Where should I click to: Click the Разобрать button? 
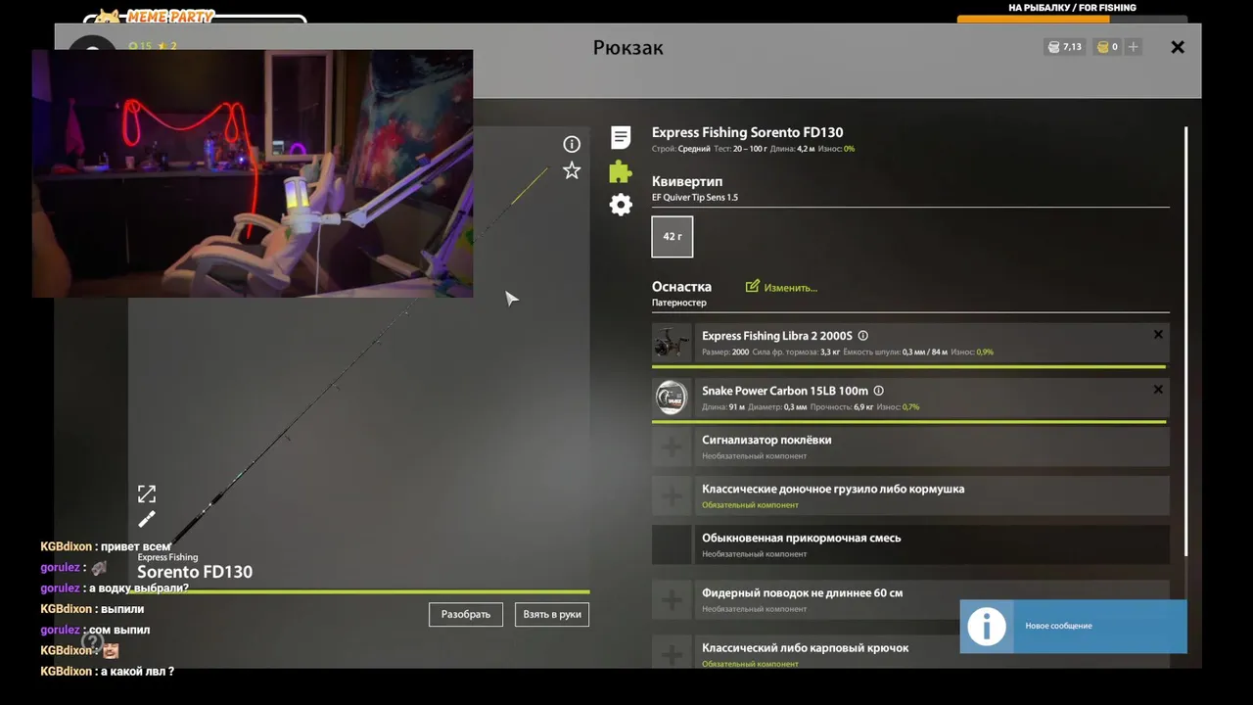tap(466, 614)
